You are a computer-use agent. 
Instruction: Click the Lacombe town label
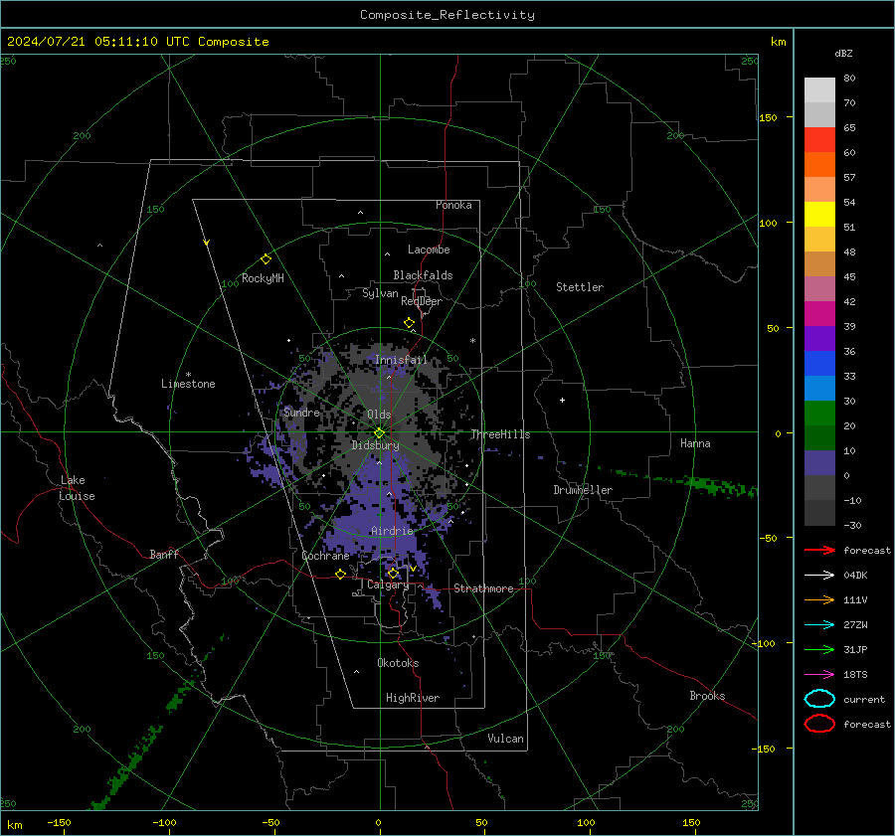pyautogui.click(x=429, y=250)
